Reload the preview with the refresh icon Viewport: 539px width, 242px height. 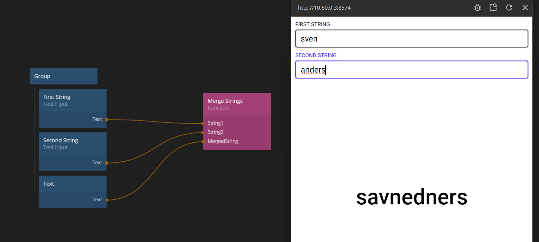tap(509, 8)
